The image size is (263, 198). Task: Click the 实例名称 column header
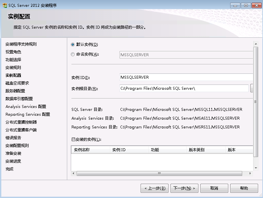click(x=91, y=150)
